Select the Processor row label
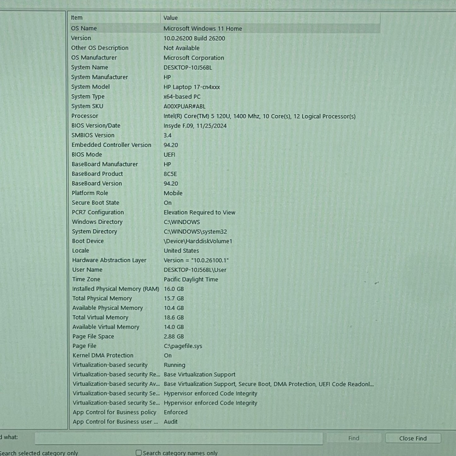This screenshot has height=456, width=456. [85, 116]
